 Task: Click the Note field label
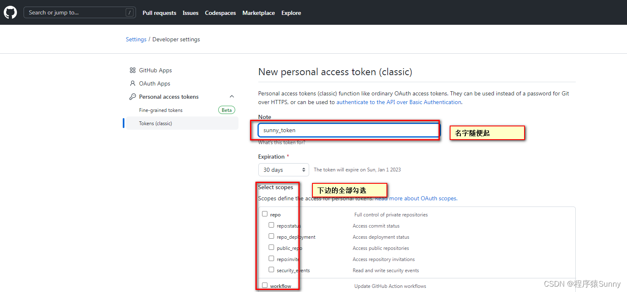265,117
